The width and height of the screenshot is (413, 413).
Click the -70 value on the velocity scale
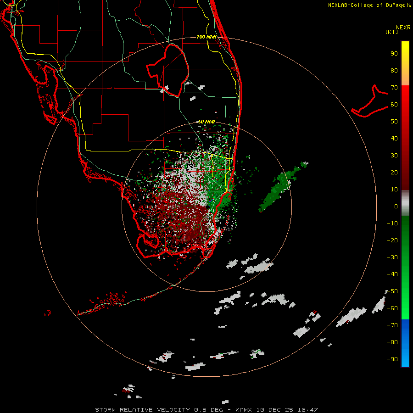[392, 325]
